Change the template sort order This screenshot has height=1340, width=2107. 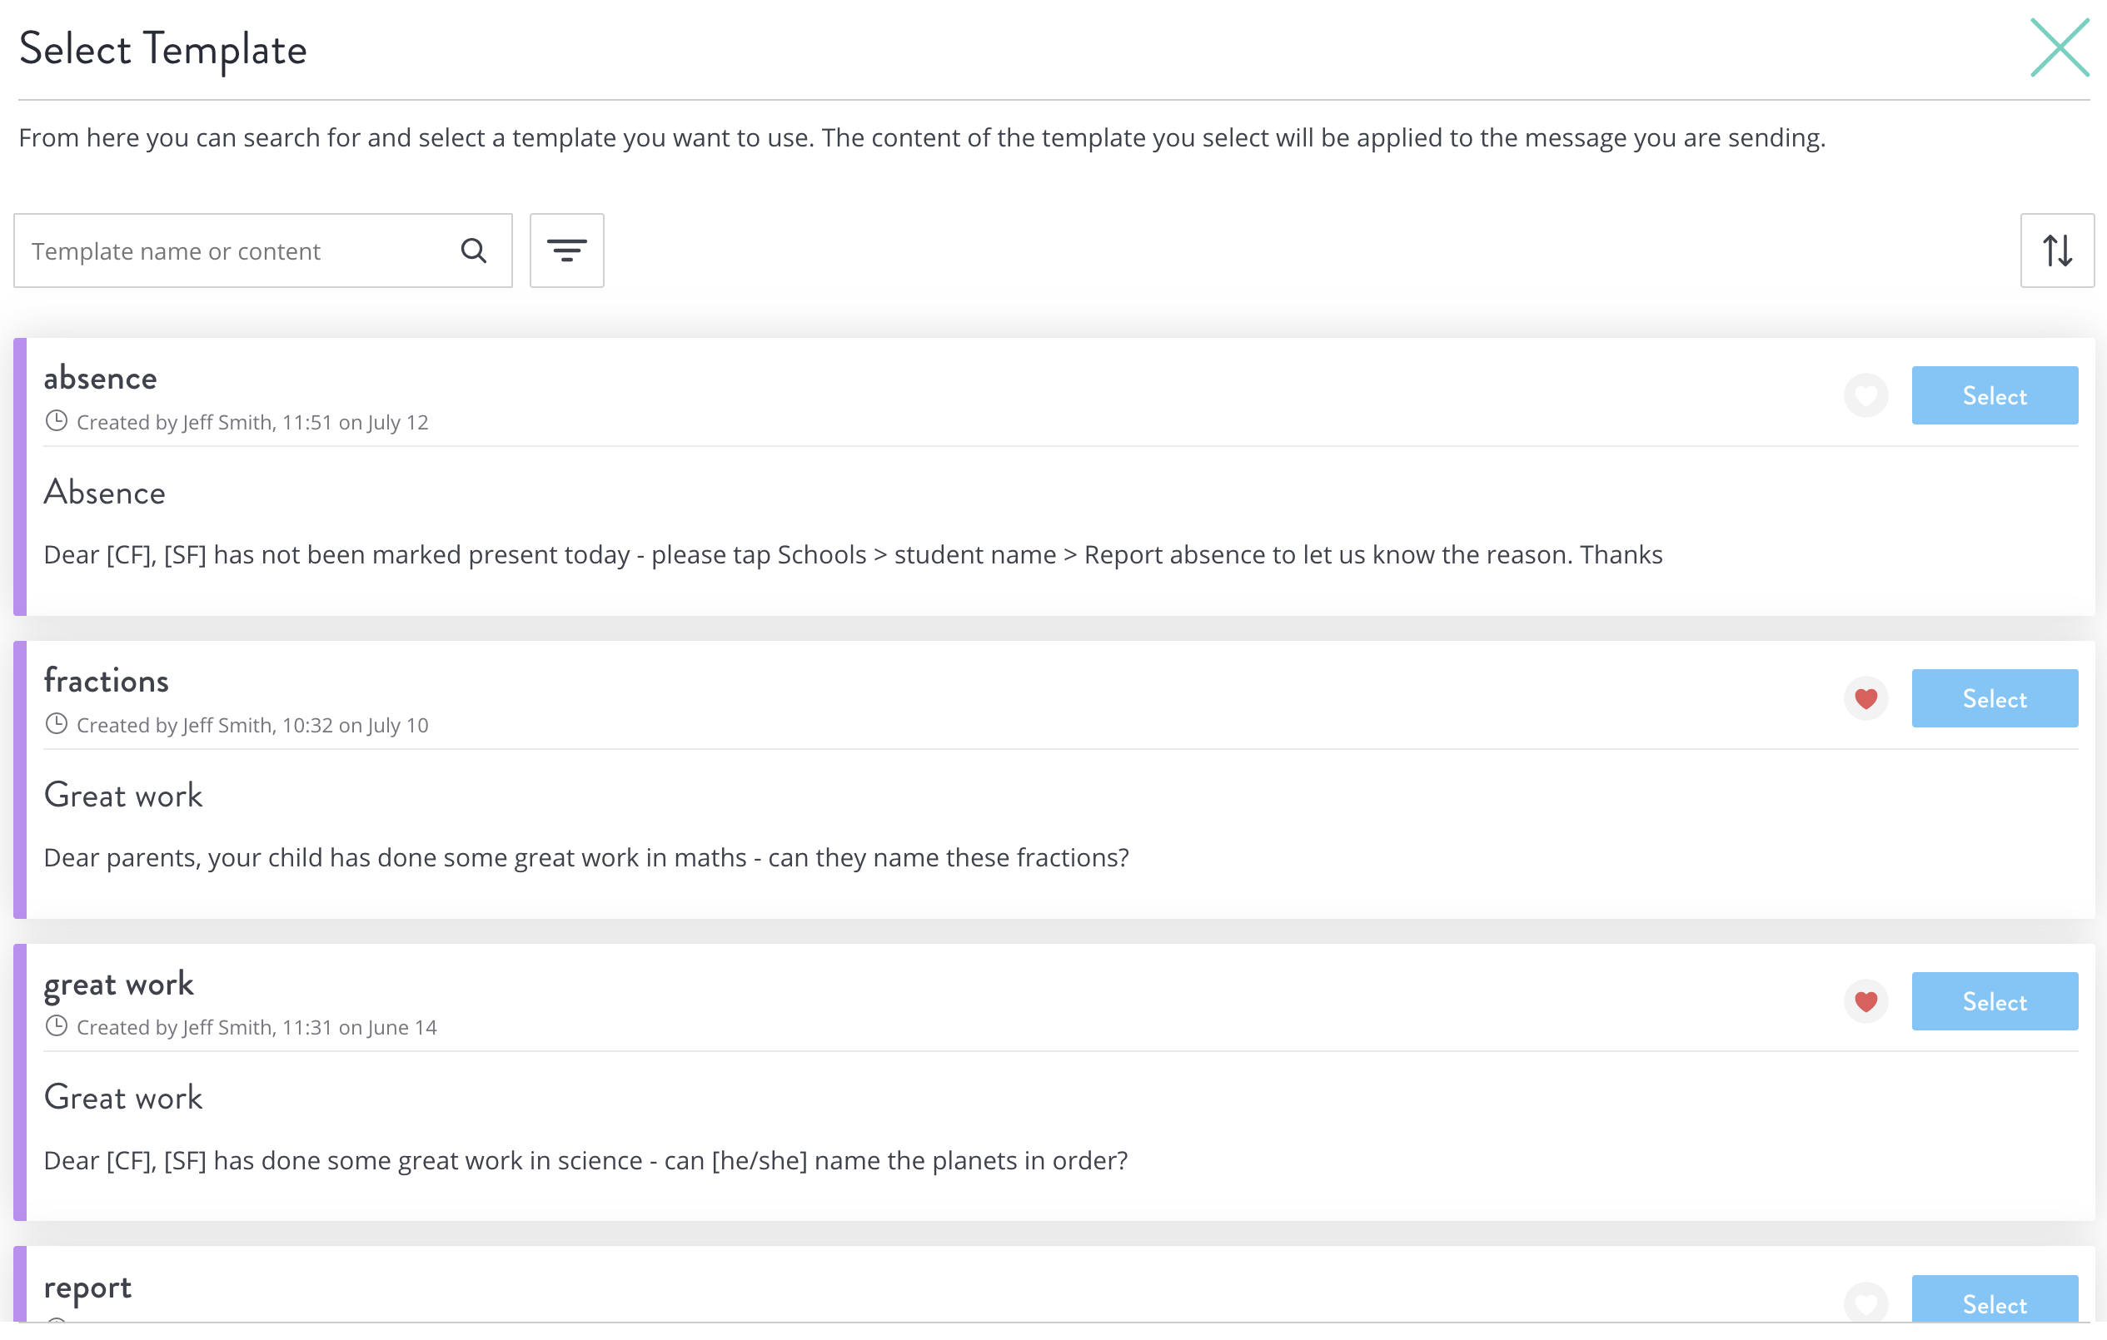(2057, 251)
